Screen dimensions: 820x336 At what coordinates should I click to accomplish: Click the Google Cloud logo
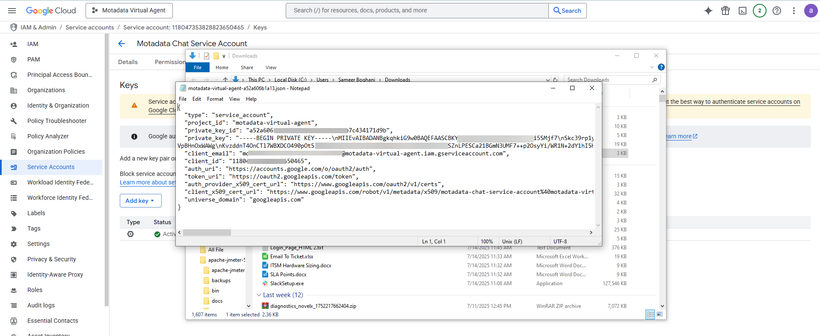coord(51,11)
